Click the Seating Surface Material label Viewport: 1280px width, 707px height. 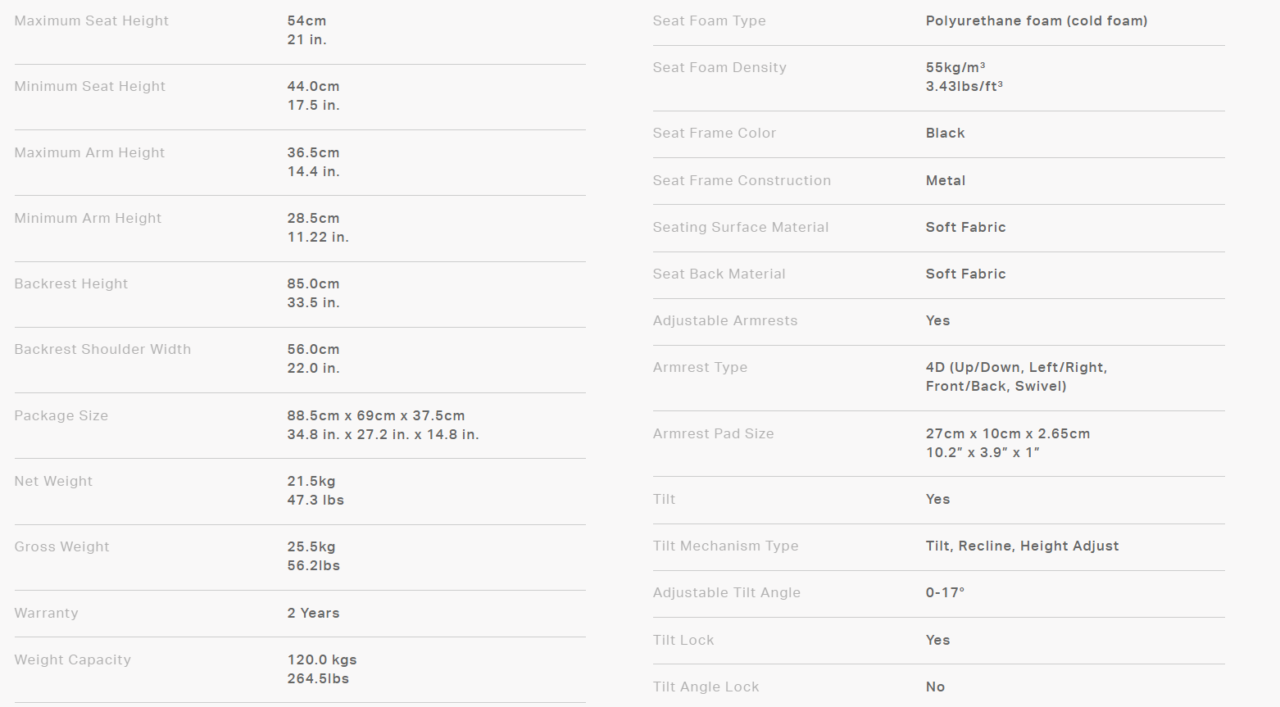(740, 227)
